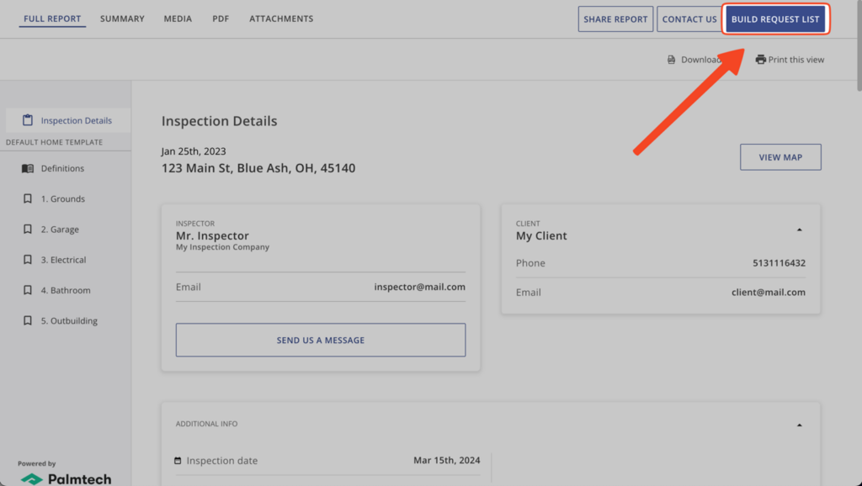Click Send Us a Message button

point(320,341)
